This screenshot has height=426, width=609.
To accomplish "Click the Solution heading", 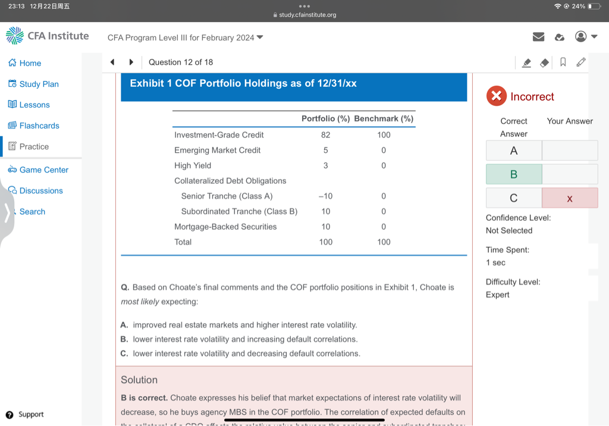I will tap(139, 380).
